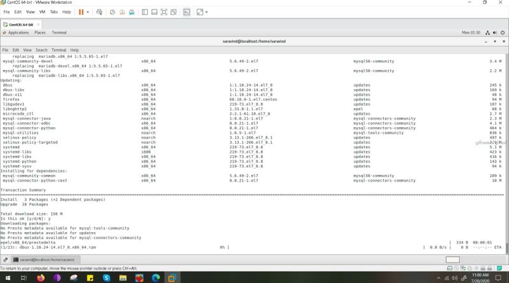Click the GNOME workspace switcher box

[452, 259]
